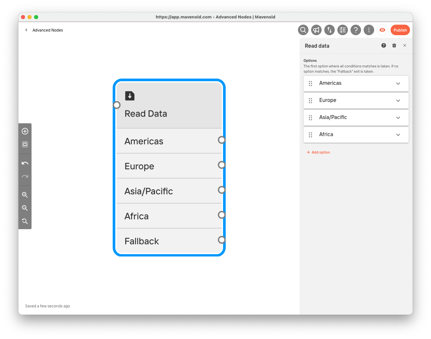This screenshot has width=431, height=339.
Task: Undo the last action
Action: [x=25, y=163]
